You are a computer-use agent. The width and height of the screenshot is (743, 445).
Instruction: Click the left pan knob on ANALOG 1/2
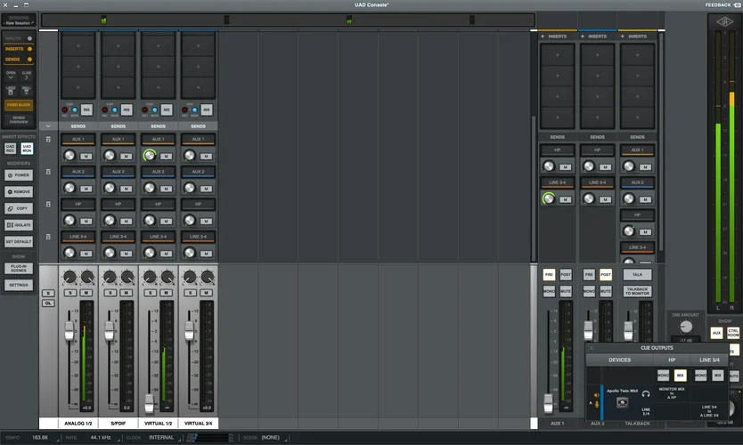68,277
